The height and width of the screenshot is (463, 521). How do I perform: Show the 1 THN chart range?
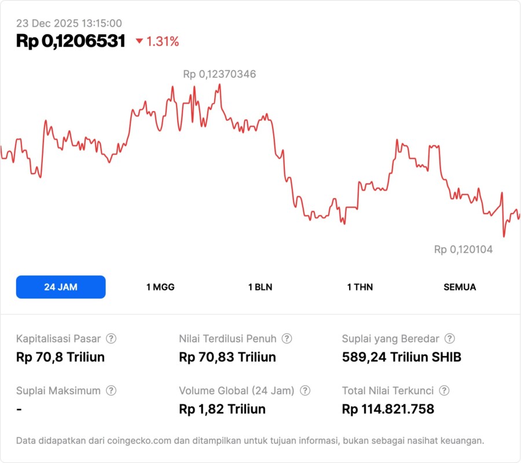tap(360, 287)
